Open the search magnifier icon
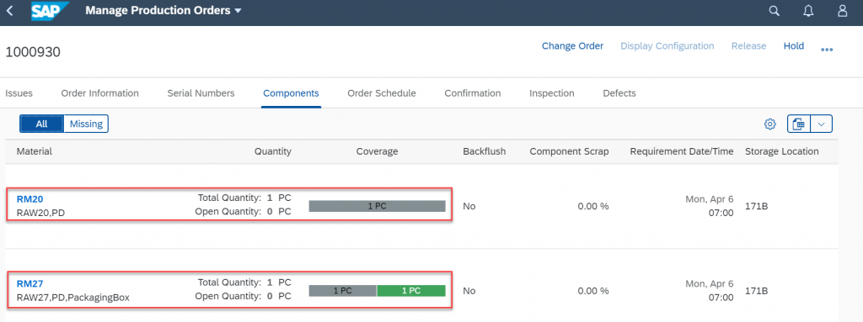The image size is (863, 322). tap(774, 11)
